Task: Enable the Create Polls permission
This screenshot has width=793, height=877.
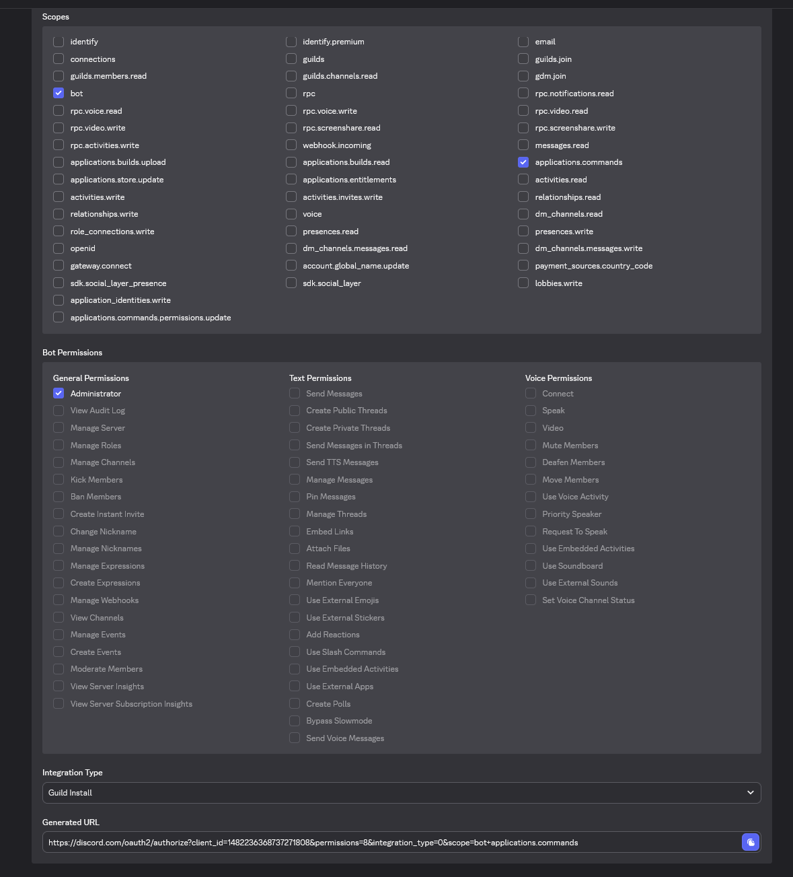Action: (x=295, y=703)
